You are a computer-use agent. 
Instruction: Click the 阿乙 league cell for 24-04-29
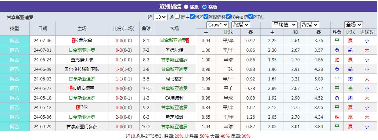click(x=14, y=126)
